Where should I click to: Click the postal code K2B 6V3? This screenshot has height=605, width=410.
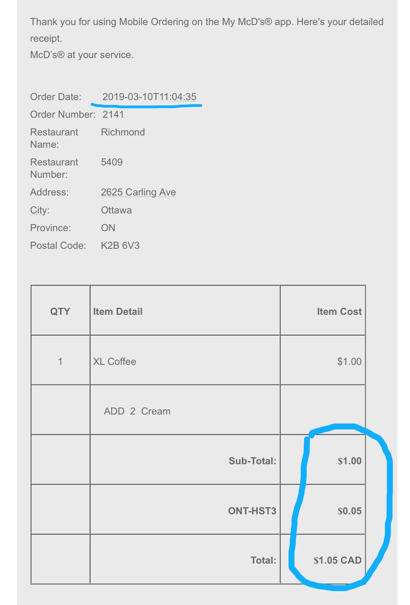coord(120,245)
